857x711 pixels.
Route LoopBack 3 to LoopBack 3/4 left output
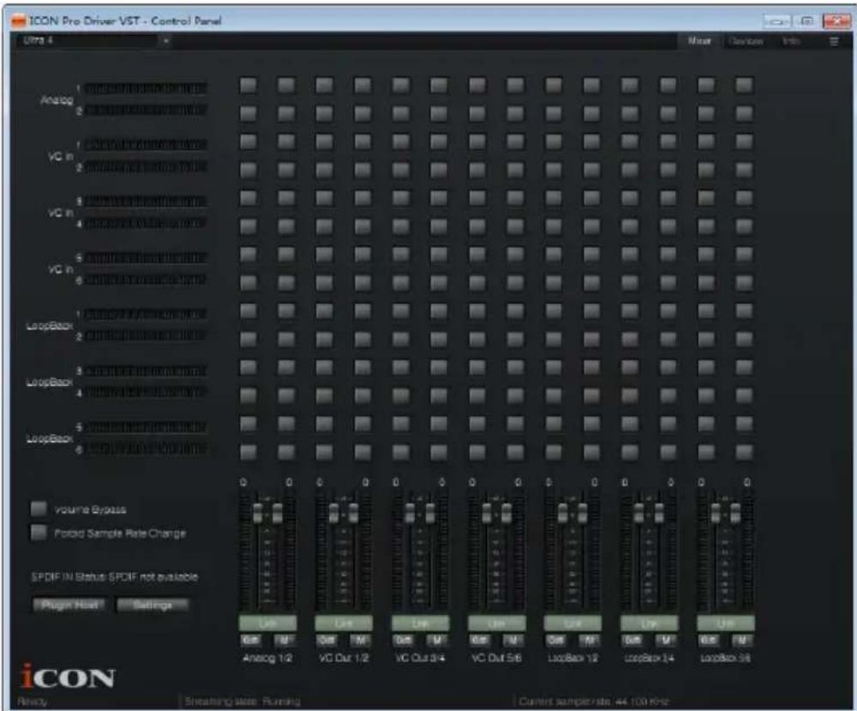[630, 368]
